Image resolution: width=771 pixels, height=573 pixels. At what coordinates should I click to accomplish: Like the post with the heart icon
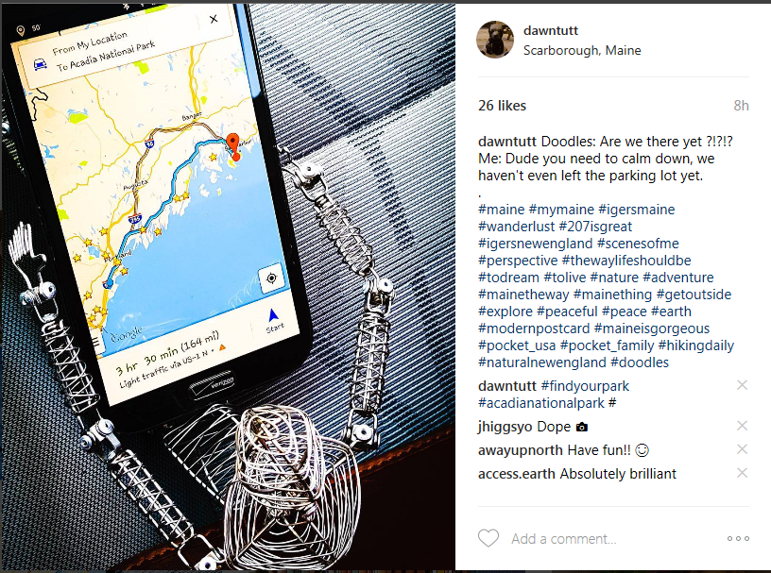[488, 538]
